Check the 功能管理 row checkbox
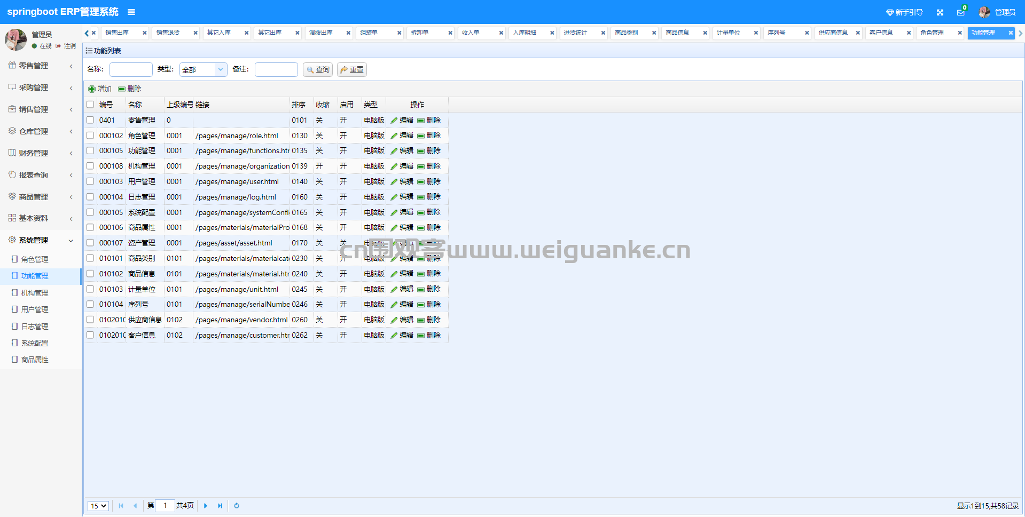 [90, 150]
